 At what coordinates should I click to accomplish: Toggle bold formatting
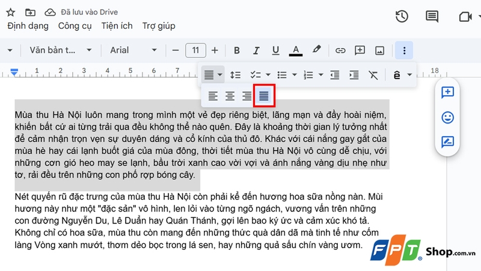[236, 51]
